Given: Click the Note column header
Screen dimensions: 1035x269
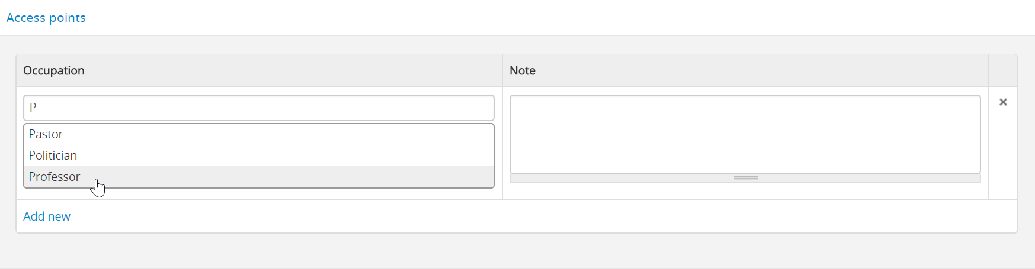Looking at the screenshot, I should [523, 70].
